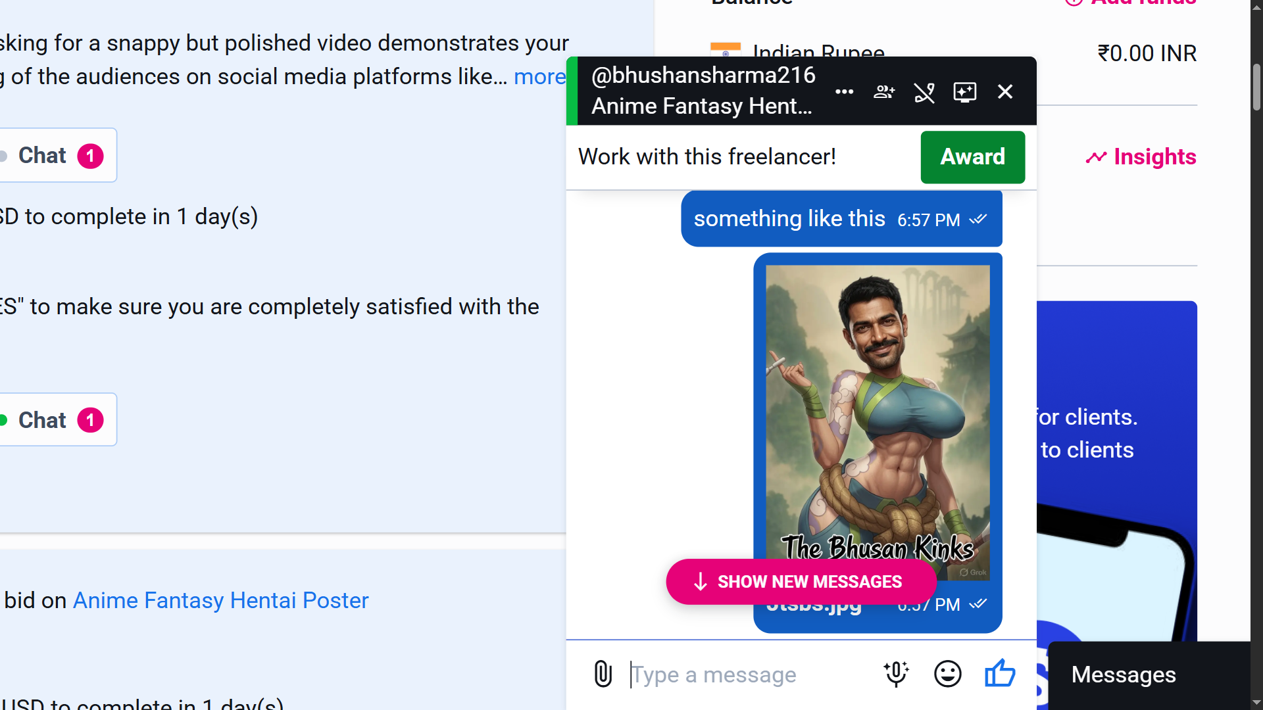Open the Insights link
This screenshot has height=710, width=1263.
tap(1141, 157)
